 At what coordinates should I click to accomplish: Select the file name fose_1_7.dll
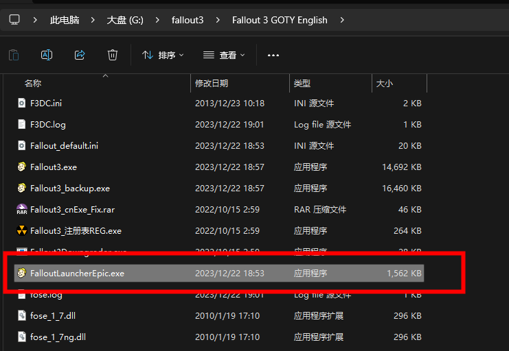[53, 315]
